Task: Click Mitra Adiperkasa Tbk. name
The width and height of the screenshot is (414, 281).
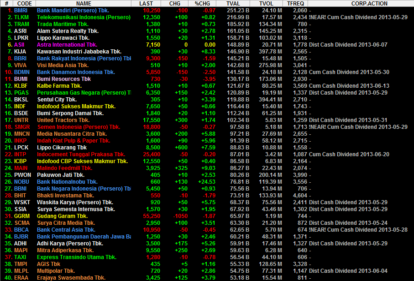Action: pos(65,251)
